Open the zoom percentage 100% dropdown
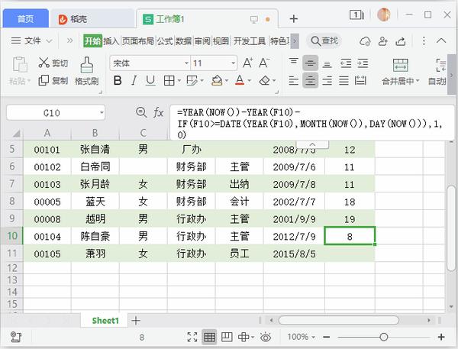This screenshot has height=349, width=458. [x=313, y=338]
